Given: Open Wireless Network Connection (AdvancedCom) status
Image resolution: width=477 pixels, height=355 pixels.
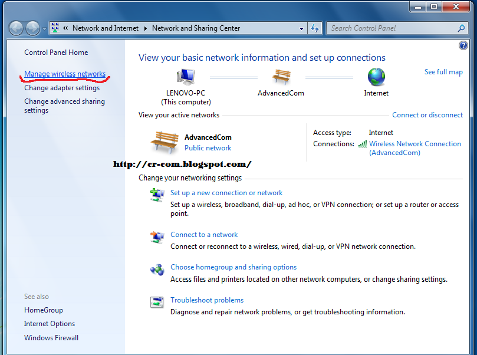Looking at the screenshot, I should pyautogui.click(x=415, y=148).
